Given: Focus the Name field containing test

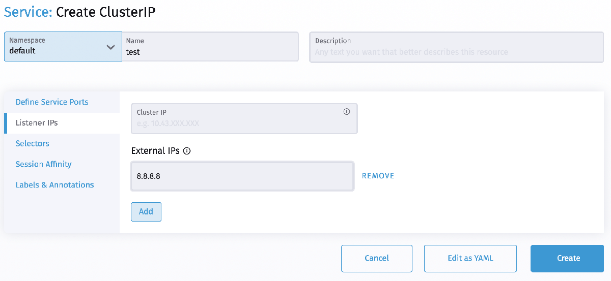Looking at the screenshot, I should tap(210, 51).
